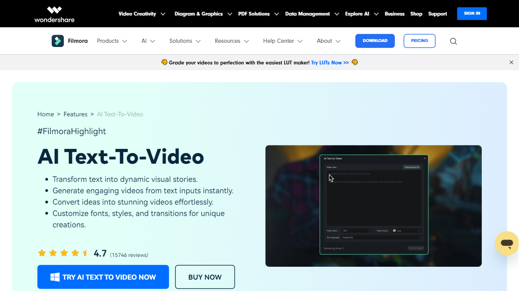
Task: Open the yellow chat bubble widget
Action: click(x=507, y=243)
